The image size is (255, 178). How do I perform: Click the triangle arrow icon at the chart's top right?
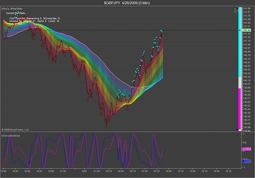[236, 11]
